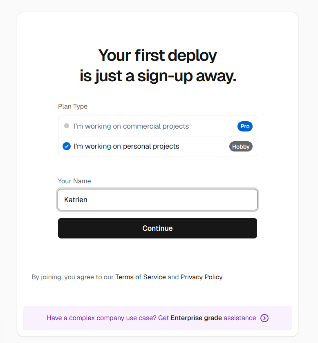Click the "Plan Type" label
Viewport: 318px width, 343px height.
tap(73, 106)
